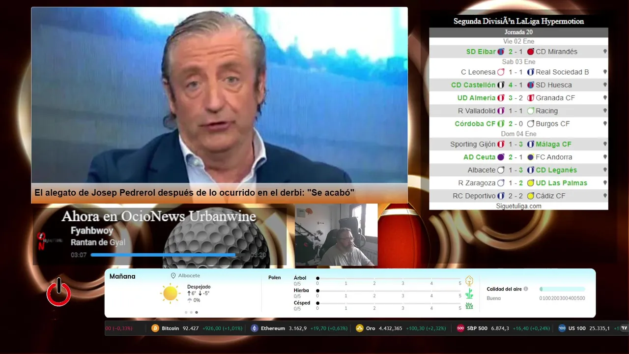Image resolution: width=629 pixels, height=354 pixels.
Task: Click the Mañana forecast heading
Action: (x=122, y=276)
